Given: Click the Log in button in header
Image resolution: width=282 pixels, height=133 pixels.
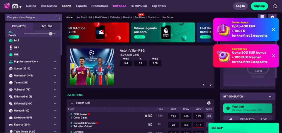Looking at the screenshot, I should pos(240,6).
